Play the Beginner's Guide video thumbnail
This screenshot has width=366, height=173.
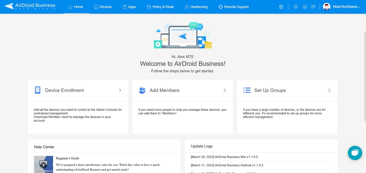(44, 164)
